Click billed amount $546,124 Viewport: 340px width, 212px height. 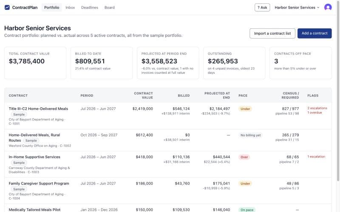click(181, 109)
